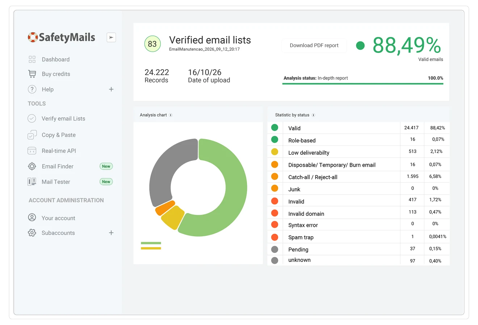Expand the Help submenu plus
Viewport: 478px width, 325px height.
[111, 89]
